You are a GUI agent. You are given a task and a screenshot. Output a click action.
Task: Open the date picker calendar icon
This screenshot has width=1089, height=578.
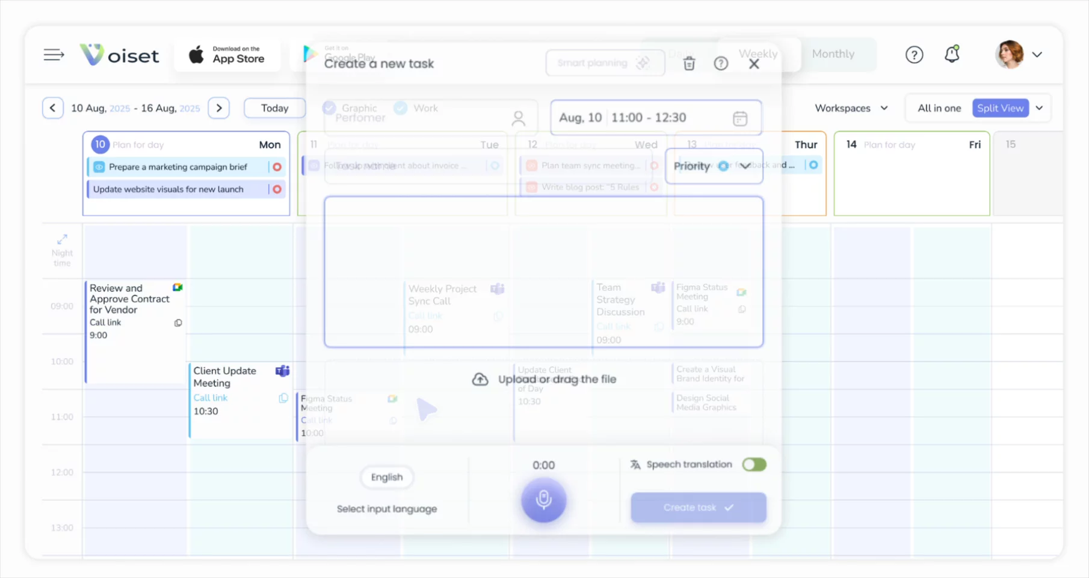coord(741,117)
